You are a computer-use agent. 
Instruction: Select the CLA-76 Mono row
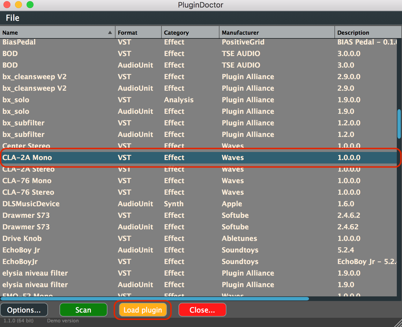pos(198,181)
